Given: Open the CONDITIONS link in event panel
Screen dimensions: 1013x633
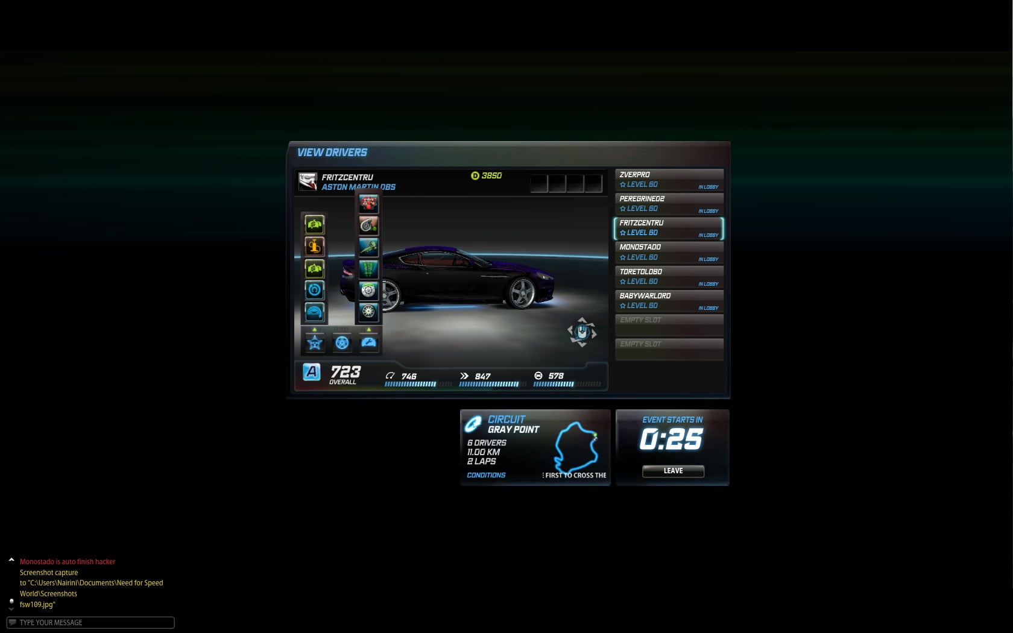Looking at the screenshot, I should (486, 475).
